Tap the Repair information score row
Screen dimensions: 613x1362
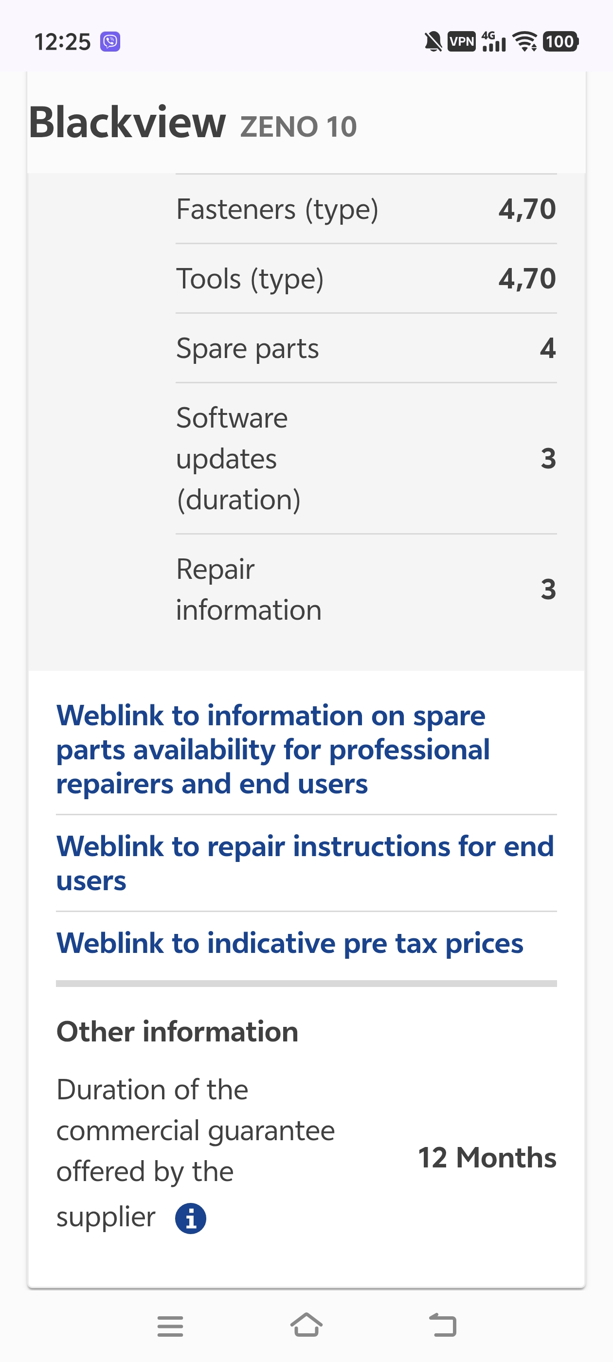click(x=365, y=590)
